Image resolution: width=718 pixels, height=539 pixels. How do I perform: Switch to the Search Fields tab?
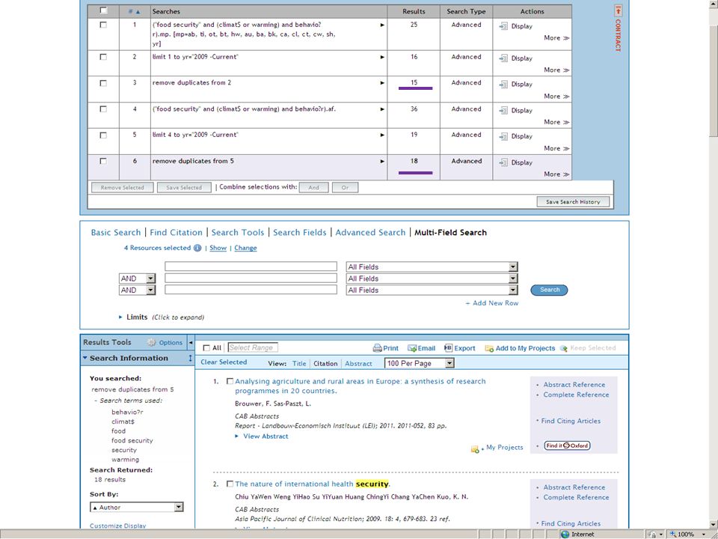pyautogui.click(x=299, y=232)
